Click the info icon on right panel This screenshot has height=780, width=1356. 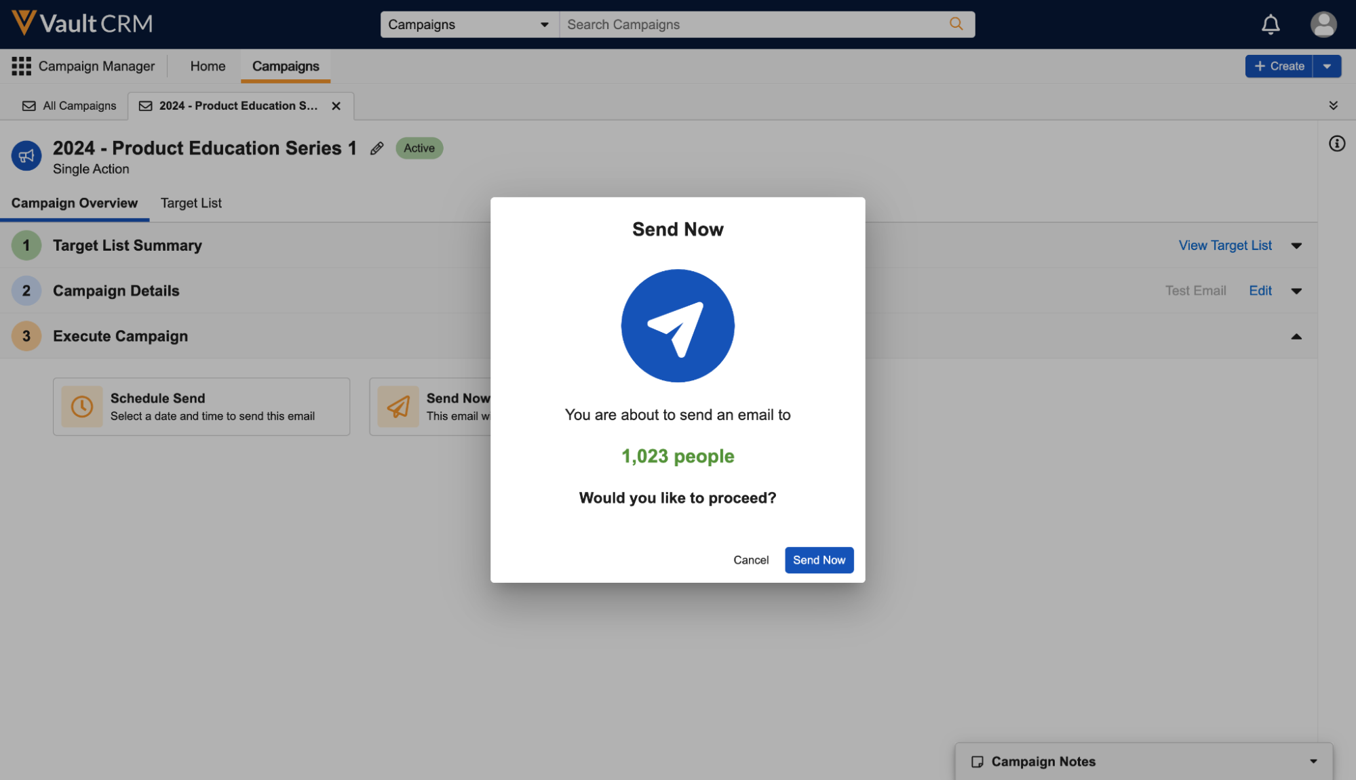tap(1336, 144)
